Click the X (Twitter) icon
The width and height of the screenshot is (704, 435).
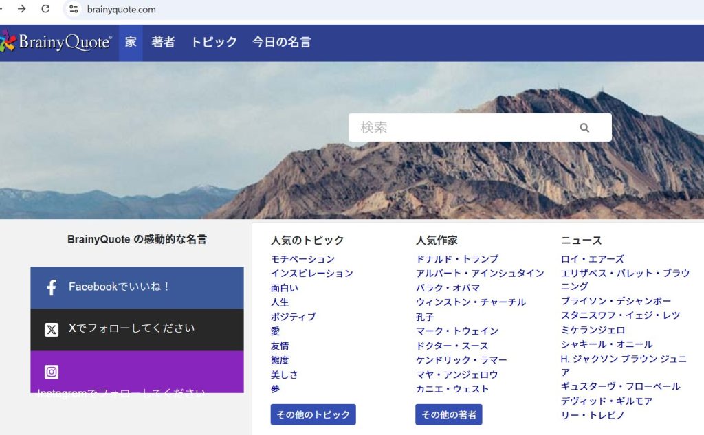52,329
